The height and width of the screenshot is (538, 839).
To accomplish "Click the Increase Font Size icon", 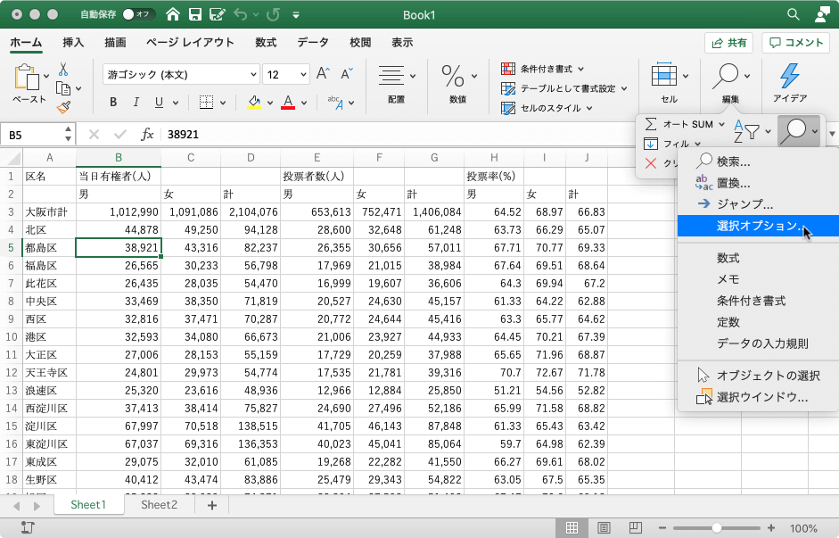I will [324, 74].
